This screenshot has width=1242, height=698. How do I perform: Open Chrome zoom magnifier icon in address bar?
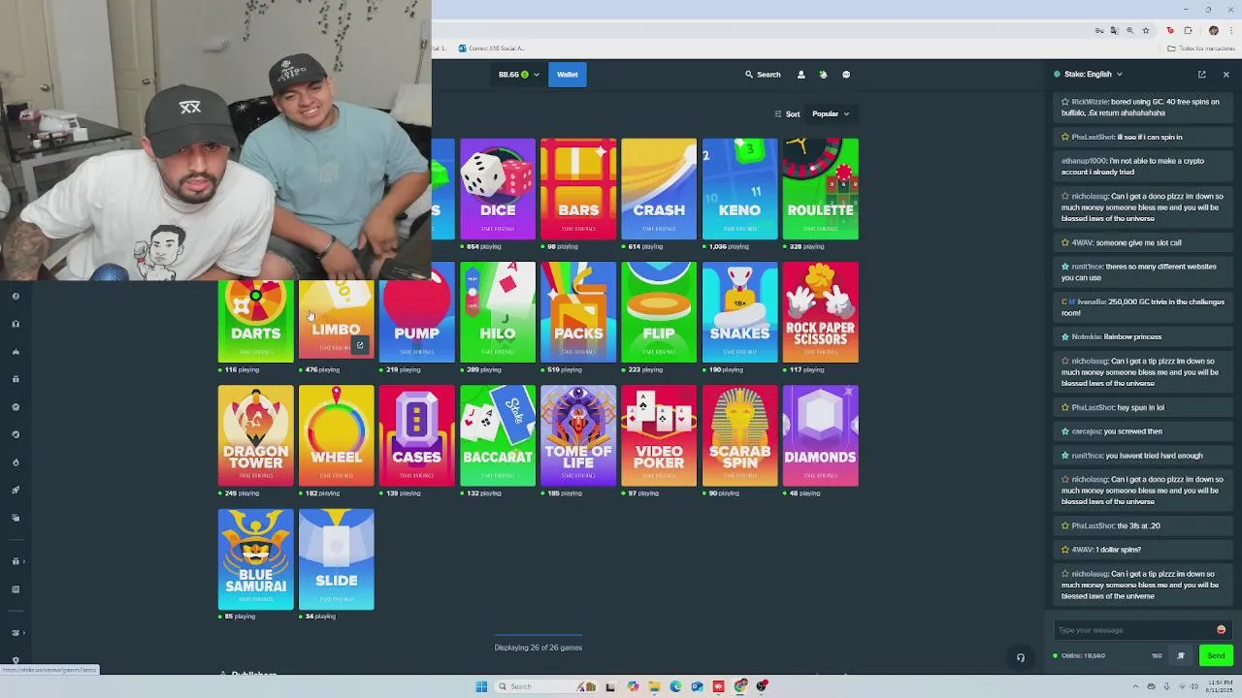pos(1129,30)
